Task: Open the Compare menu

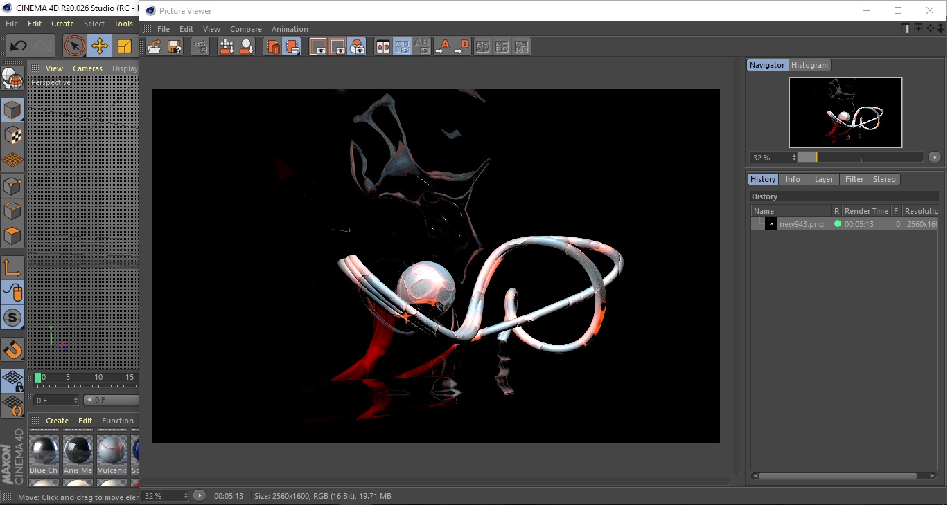Action: (x=246, y=29)
